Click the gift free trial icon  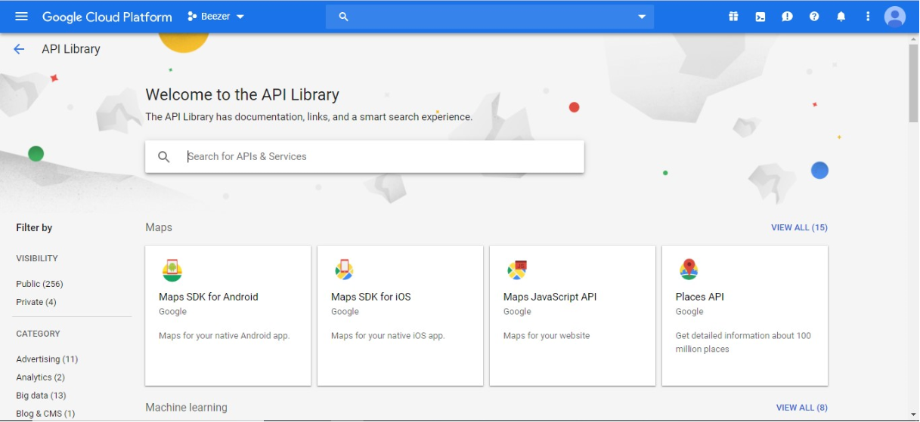pos(733,17)
